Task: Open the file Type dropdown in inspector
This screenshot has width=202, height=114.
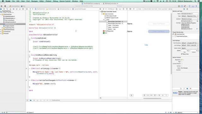Action: coord(190,16)
